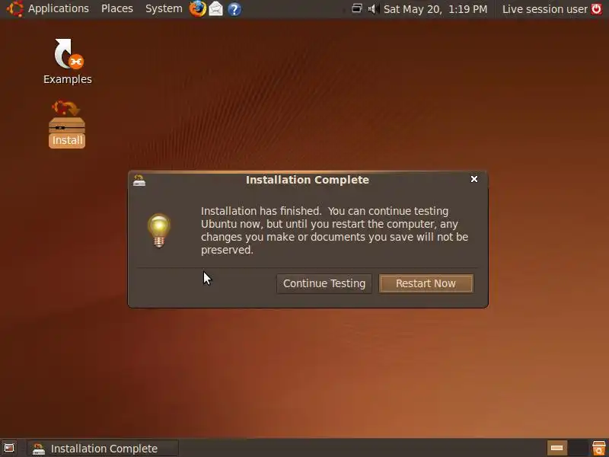The width and height of the screenshot is (609, 457).
Task: Click the installer icon in dialog titlebar
Action: pos(139,181)
